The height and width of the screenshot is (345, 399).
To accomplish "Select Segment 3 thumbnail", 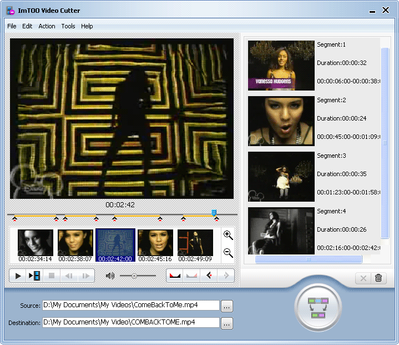I will (281, 177).
